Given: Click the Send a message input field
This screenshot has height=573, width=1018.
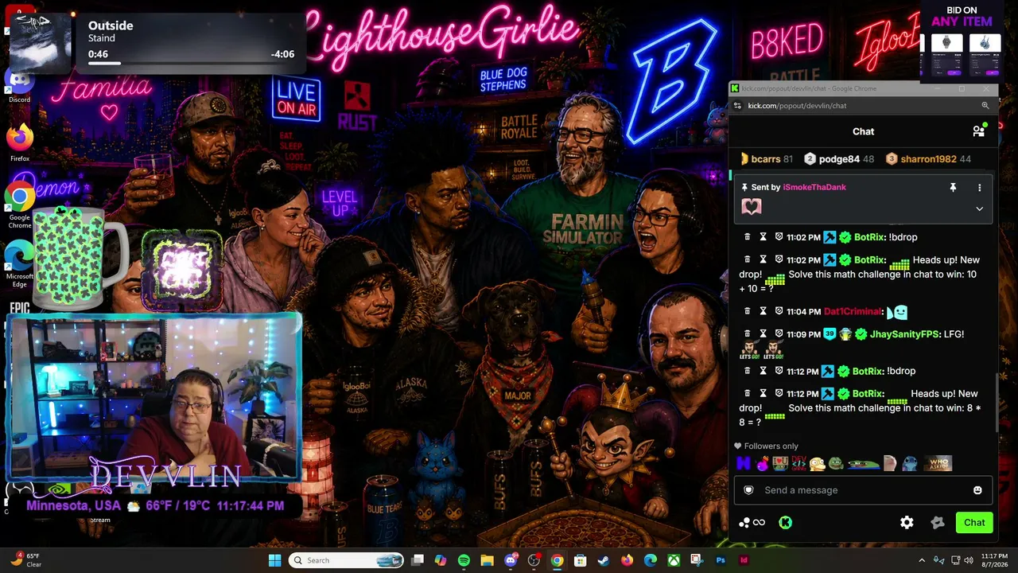Looking at the screenshot, I should 863,490.
